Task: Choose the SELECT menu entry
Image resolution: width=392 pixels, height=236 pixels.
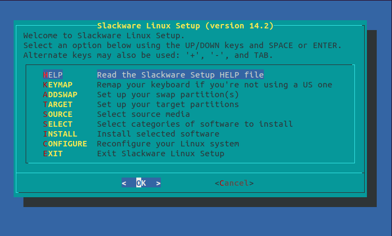Action: point(57,124)
